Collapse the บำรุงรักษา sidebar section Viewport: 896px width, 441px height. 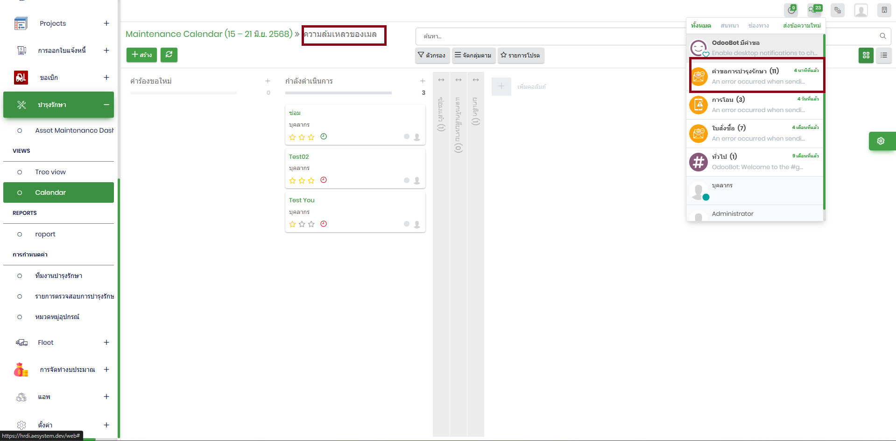pyautogui.click(x=106, y=105)
